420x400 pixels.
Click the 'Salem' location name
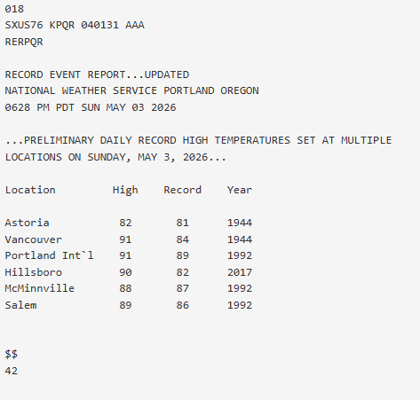[20, 305]
